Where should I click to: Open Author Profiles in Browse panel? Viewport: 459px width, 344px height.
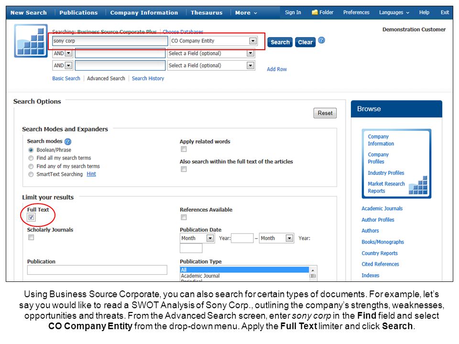click(378, 220)
